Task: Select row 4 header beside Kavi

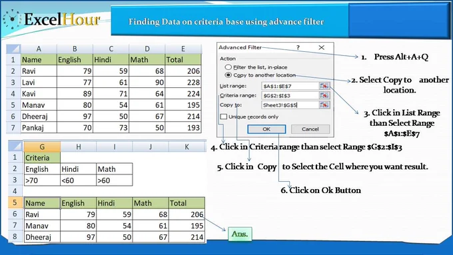Action: pos(13,94)
